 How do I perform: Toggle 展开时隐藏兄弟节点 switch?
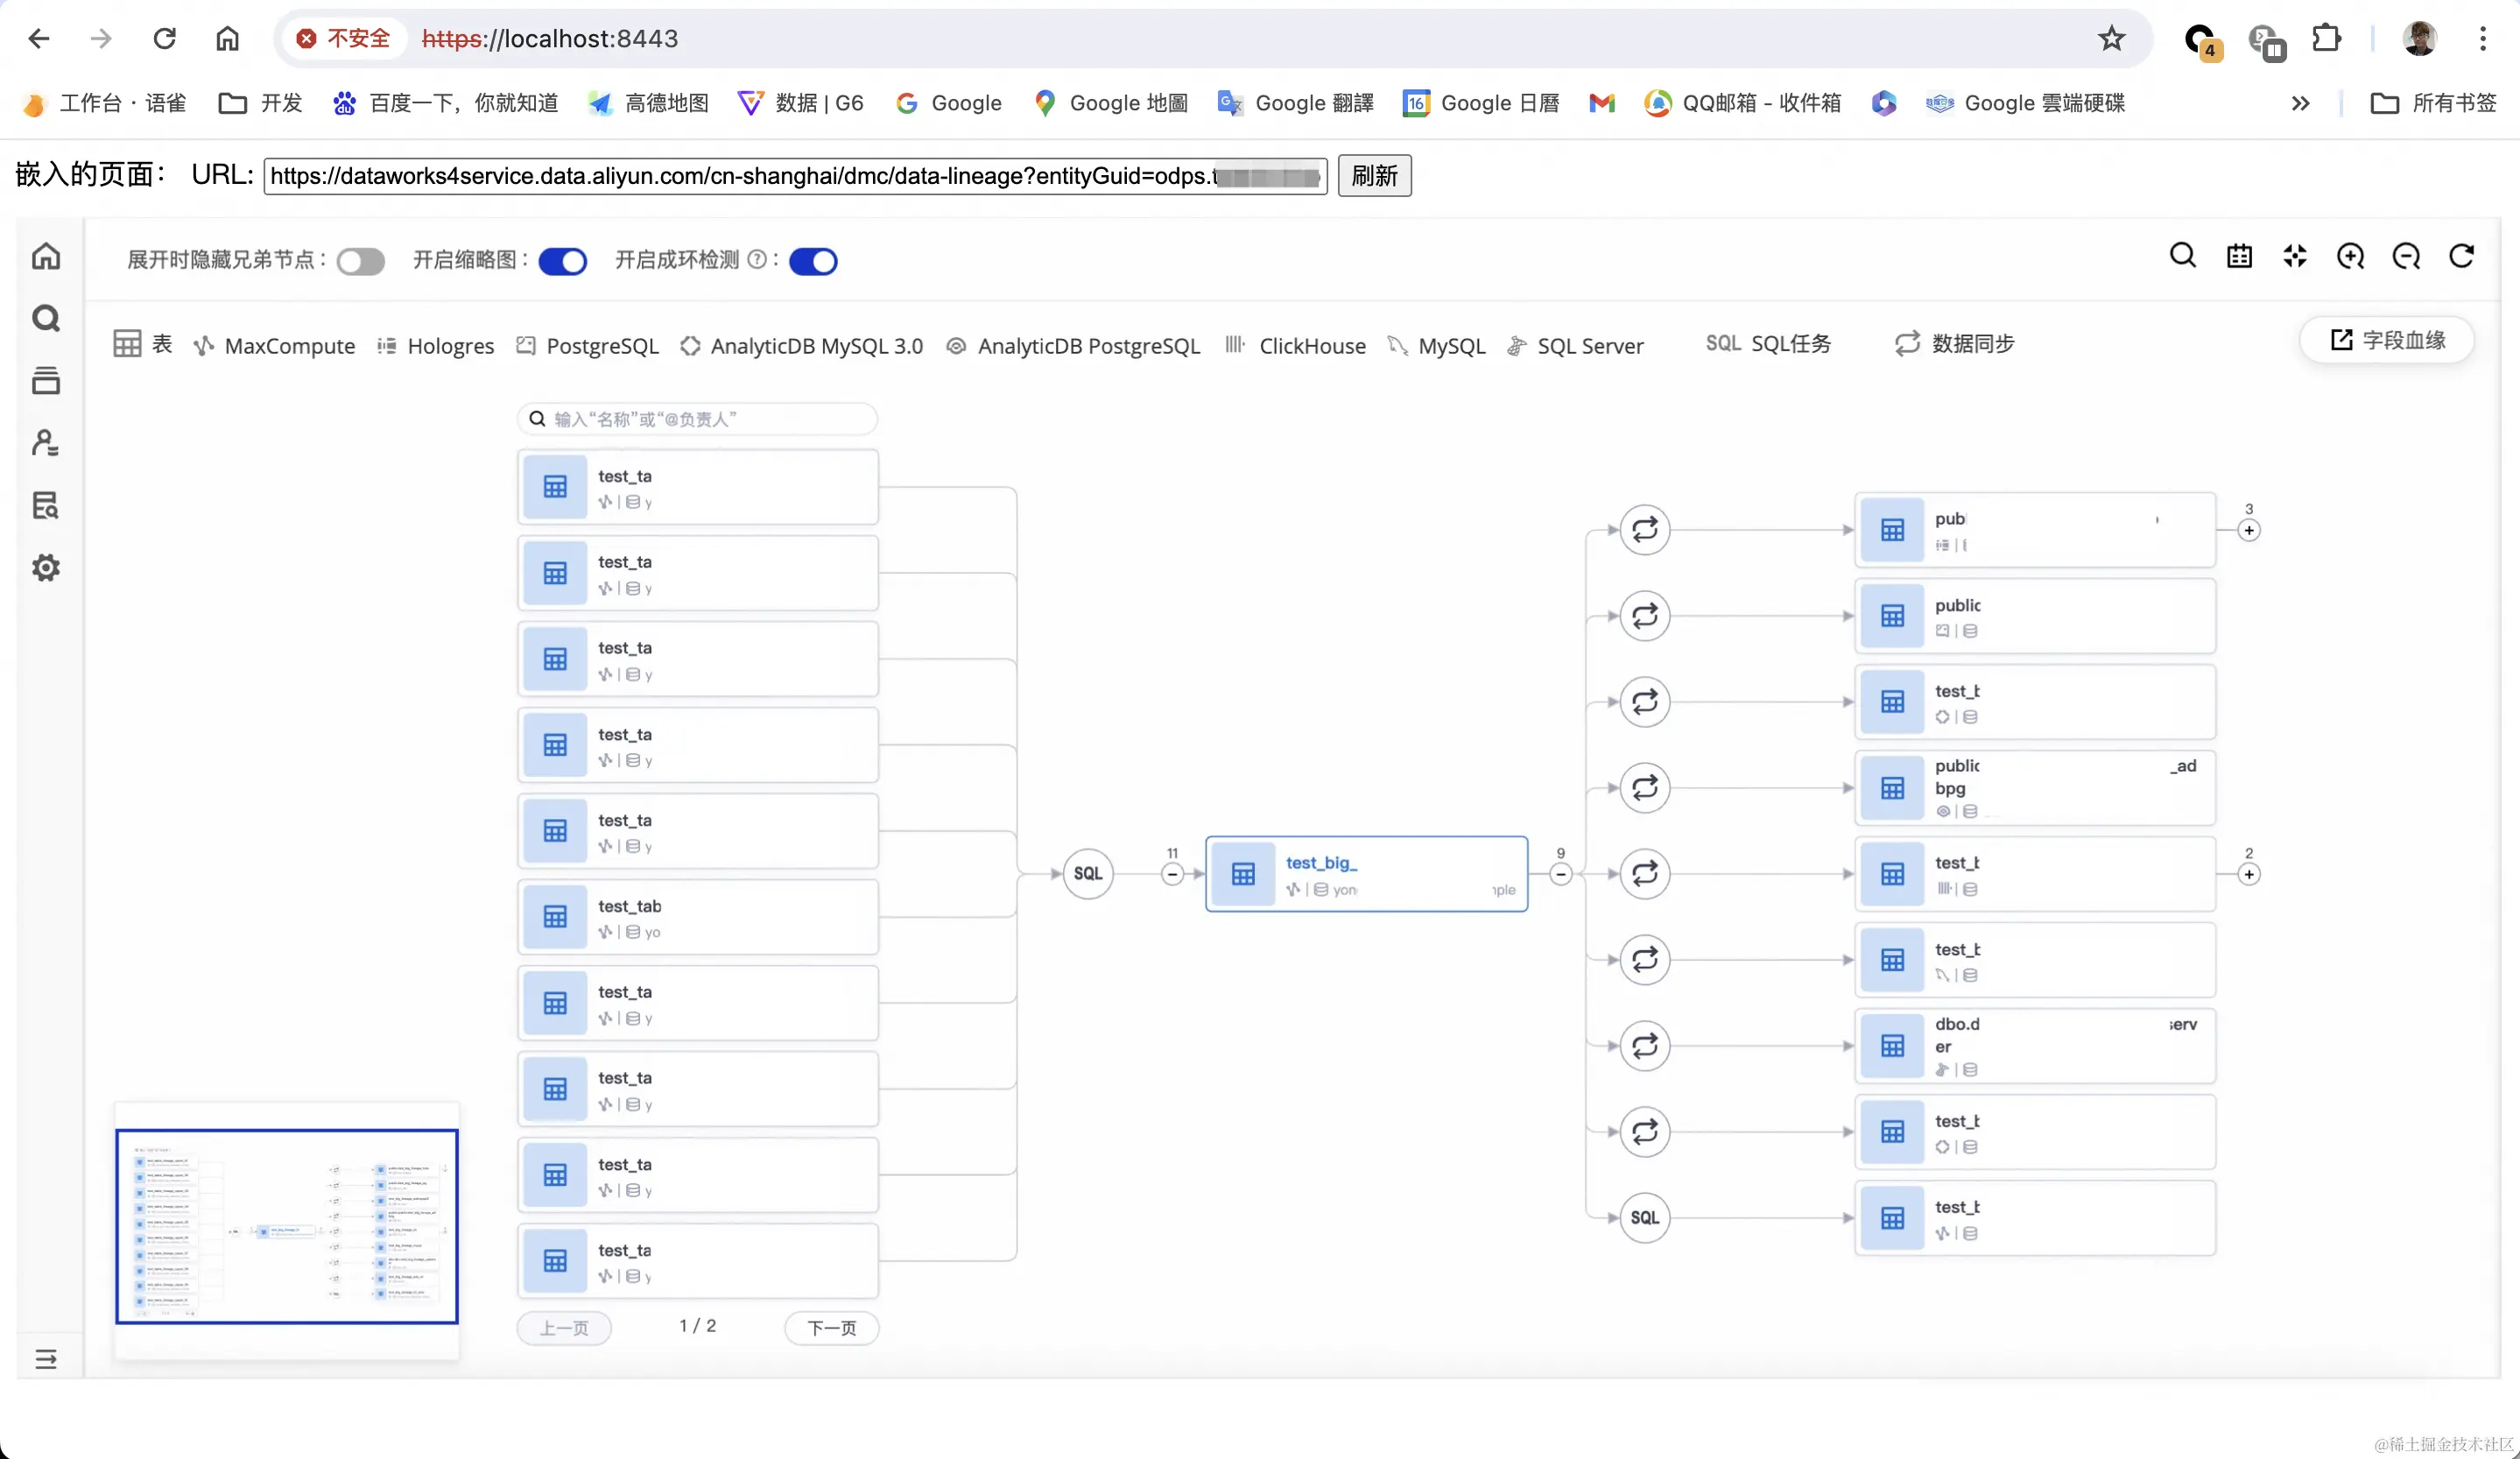click(360, 262)
